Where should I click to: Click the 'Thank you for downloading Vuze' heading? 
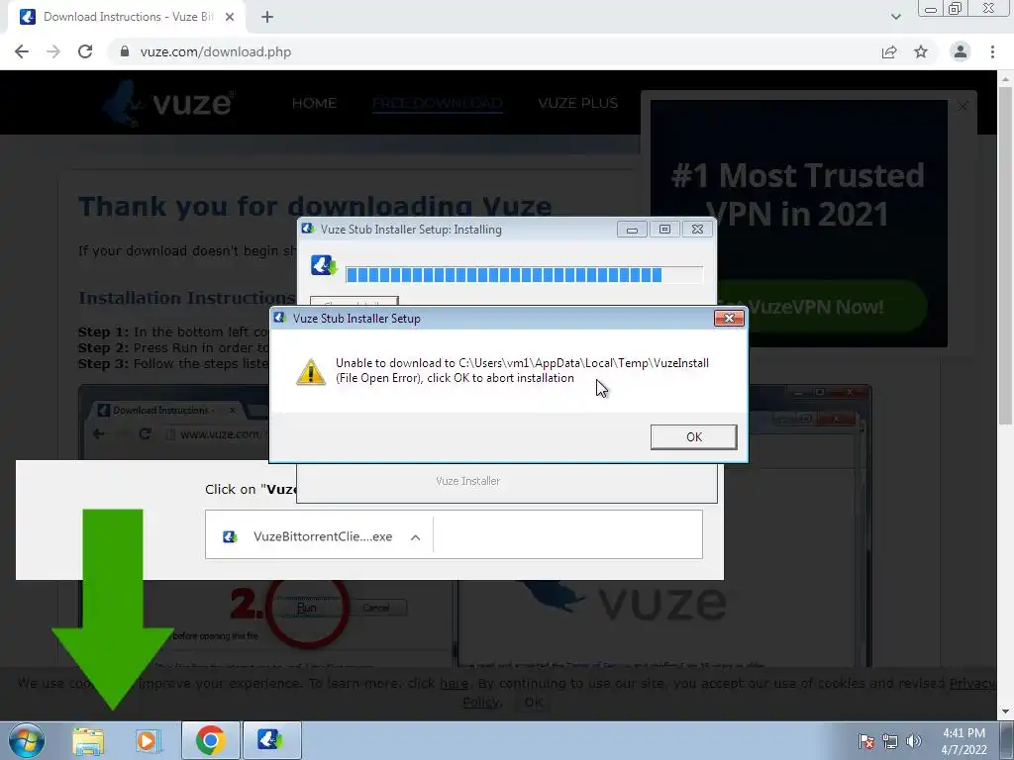tap(315, 207)
